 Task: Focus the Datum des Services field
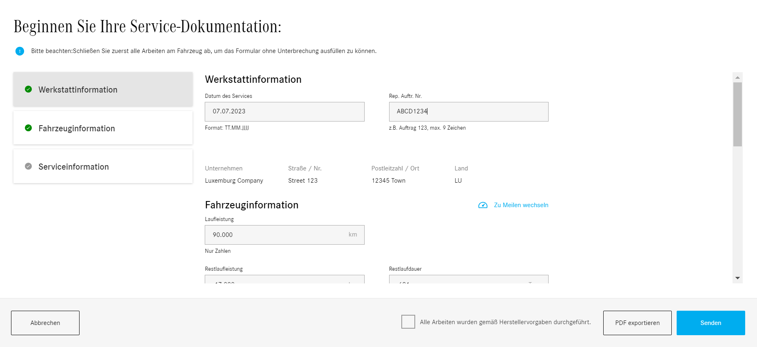(285, 112)
